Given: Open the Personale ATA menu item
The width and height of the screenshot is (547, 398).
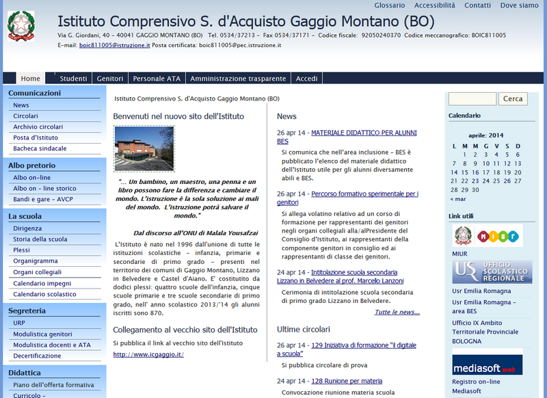Looking at the screenshot, I should coord(157,79).
